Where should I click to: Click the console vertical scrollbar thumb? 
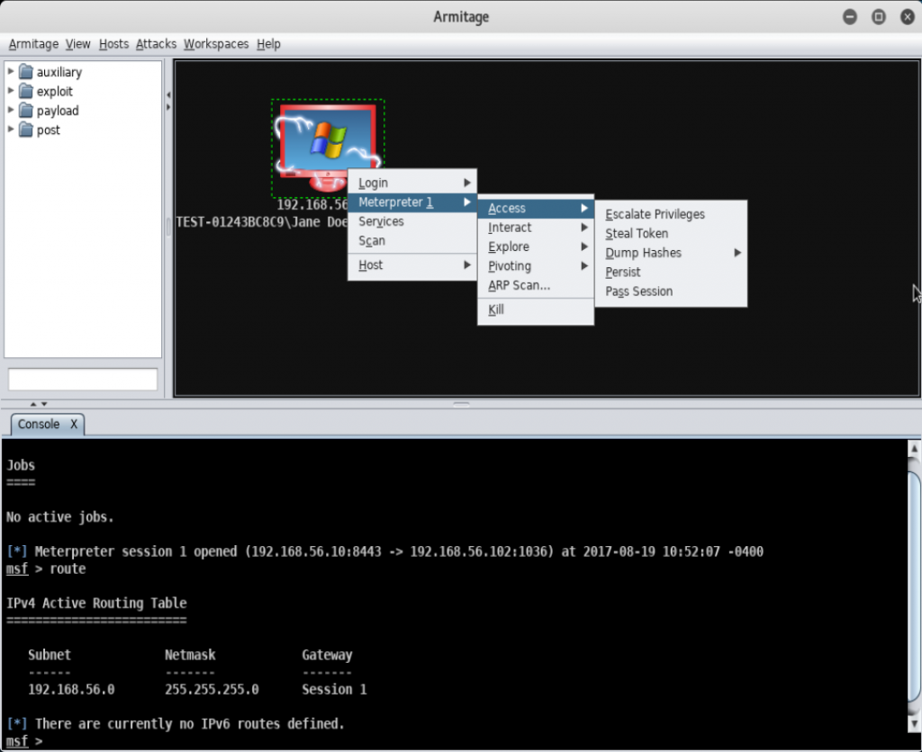pyautogui.click(x=914, y=586)
